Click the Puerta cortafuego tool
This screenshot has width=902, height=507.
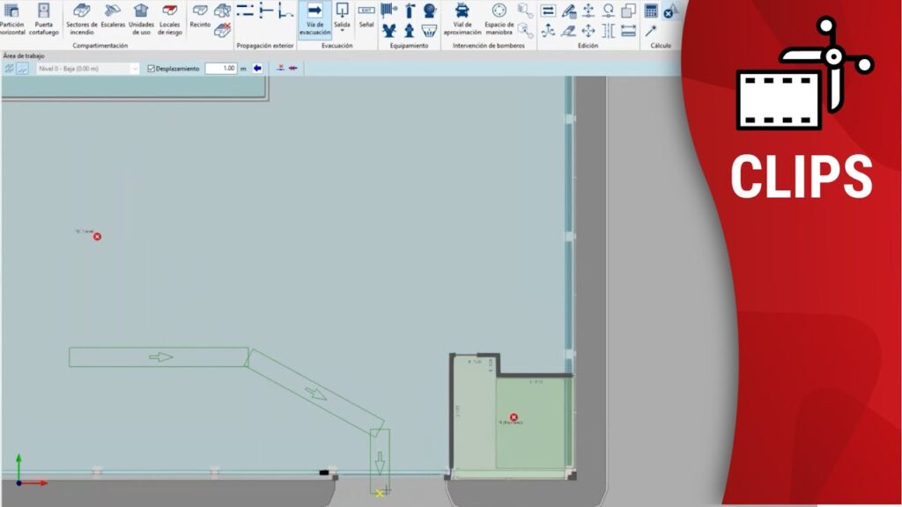tap(43, 18)
